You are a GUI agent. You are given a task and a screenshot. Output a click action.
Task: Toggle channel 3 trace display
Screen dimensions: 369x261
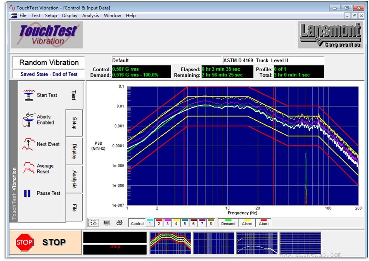[x=168, y=223]
